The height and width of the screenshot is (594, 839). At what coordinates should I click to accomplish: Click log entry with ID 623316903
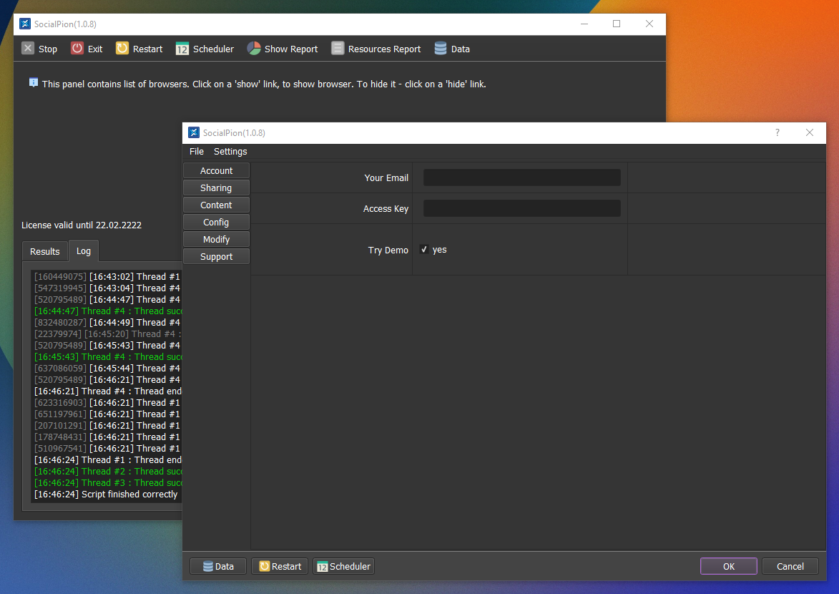107,403
